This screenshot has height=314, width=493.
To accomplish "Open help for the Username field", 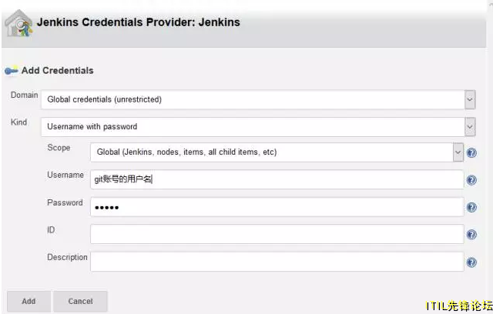I will pyautogui.click(x=471, y=180).
